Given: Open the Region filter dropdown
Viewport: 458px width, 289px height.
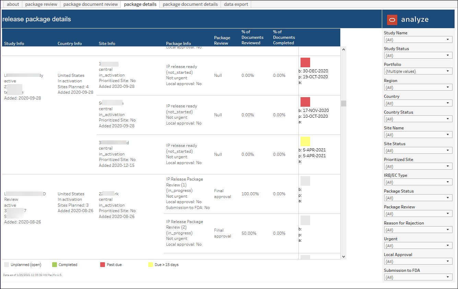Looking at the screenshot, I should click(419, 88).
